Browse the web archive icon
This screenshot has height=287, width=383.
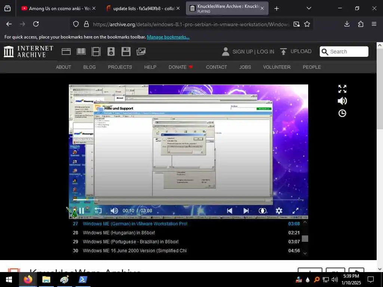(66, 52)
